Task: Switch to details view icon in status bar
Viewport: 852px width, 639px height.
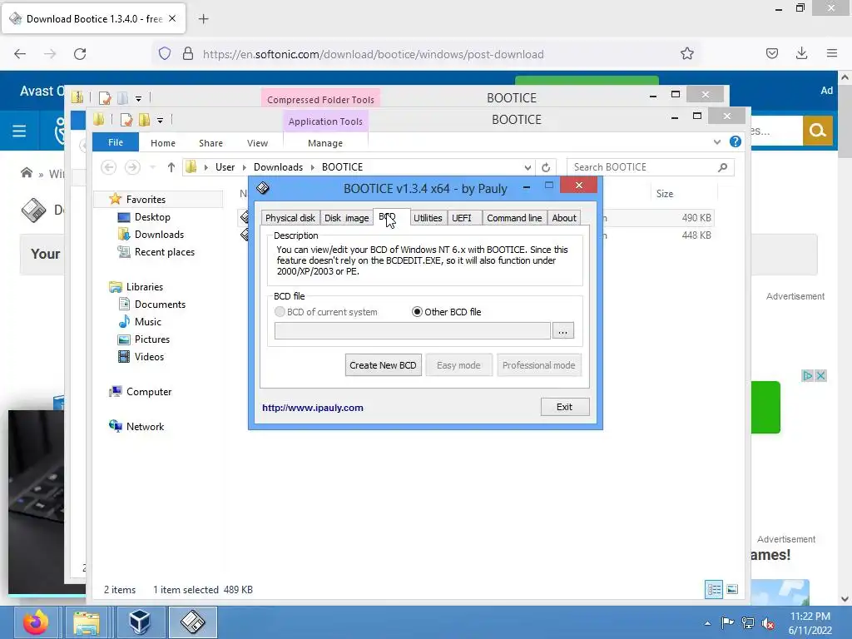Action: tap(714, 590)
